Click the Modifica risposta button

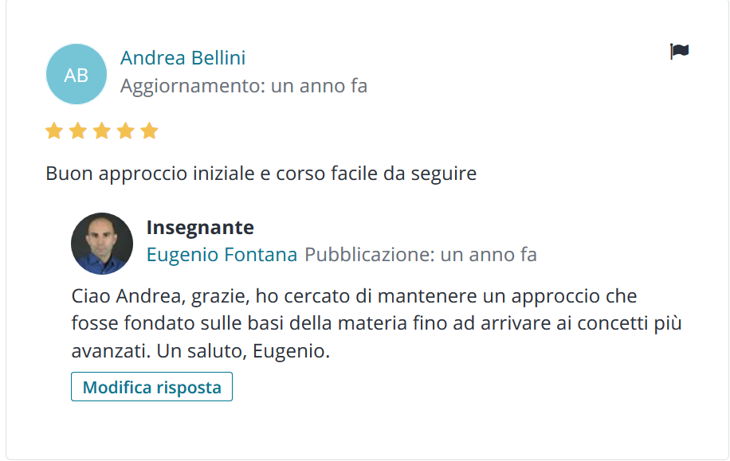click(151, 387)
